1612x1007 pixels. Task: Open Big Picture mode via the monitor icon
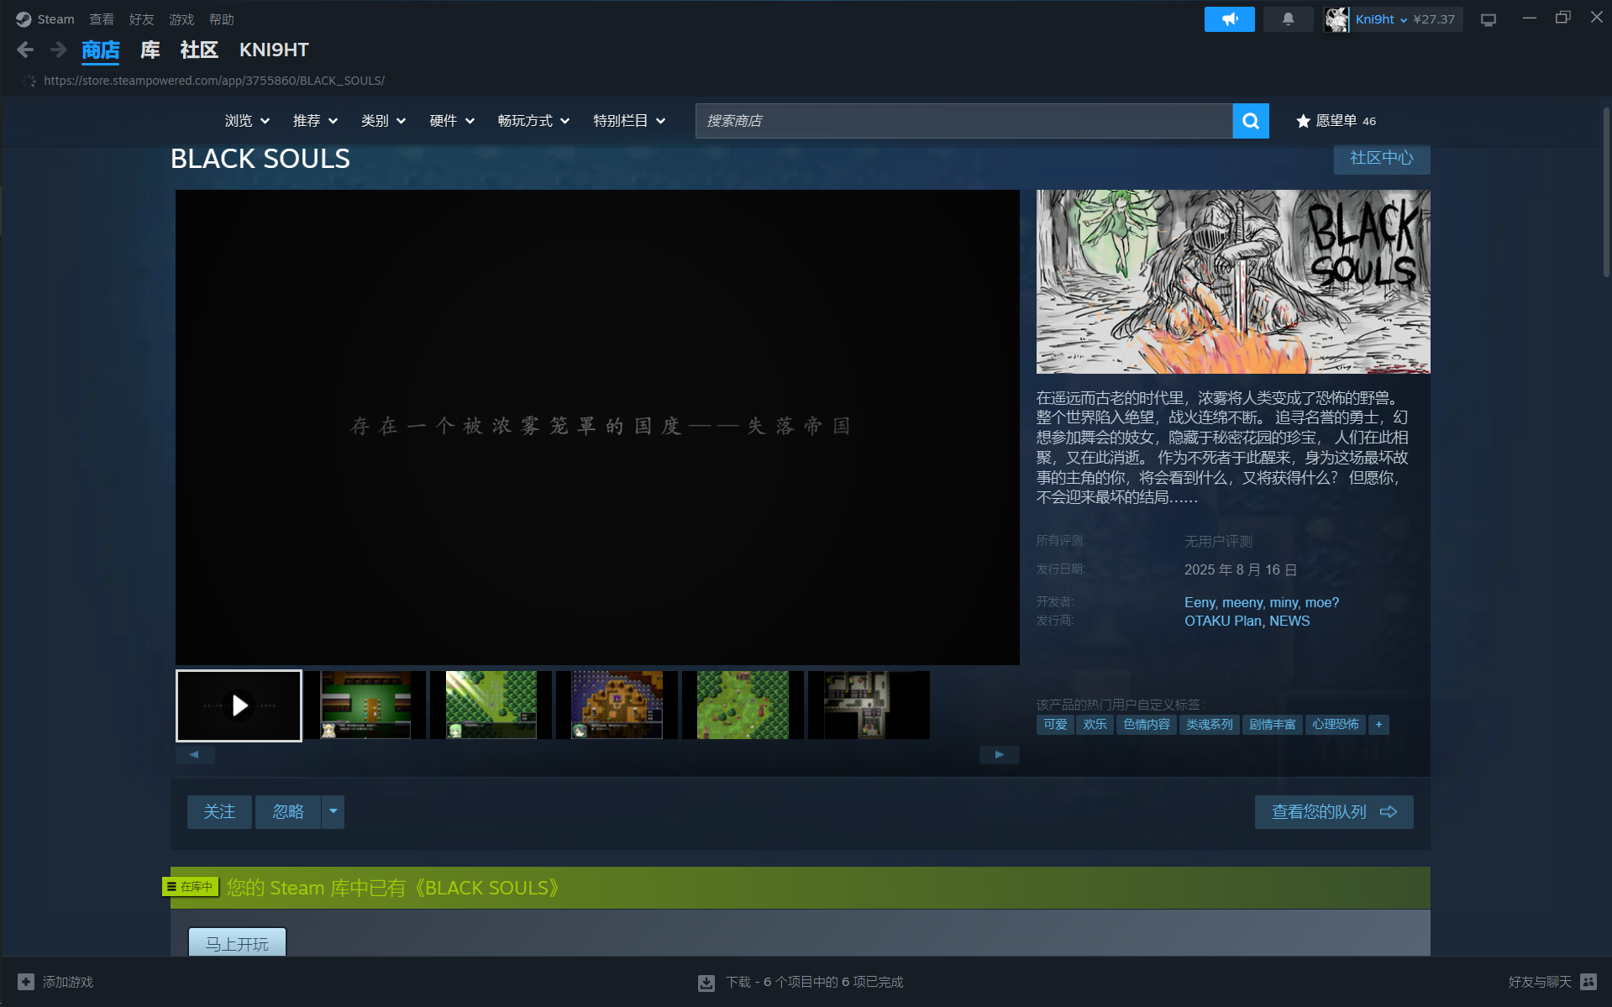click(x=1489, y=19)
